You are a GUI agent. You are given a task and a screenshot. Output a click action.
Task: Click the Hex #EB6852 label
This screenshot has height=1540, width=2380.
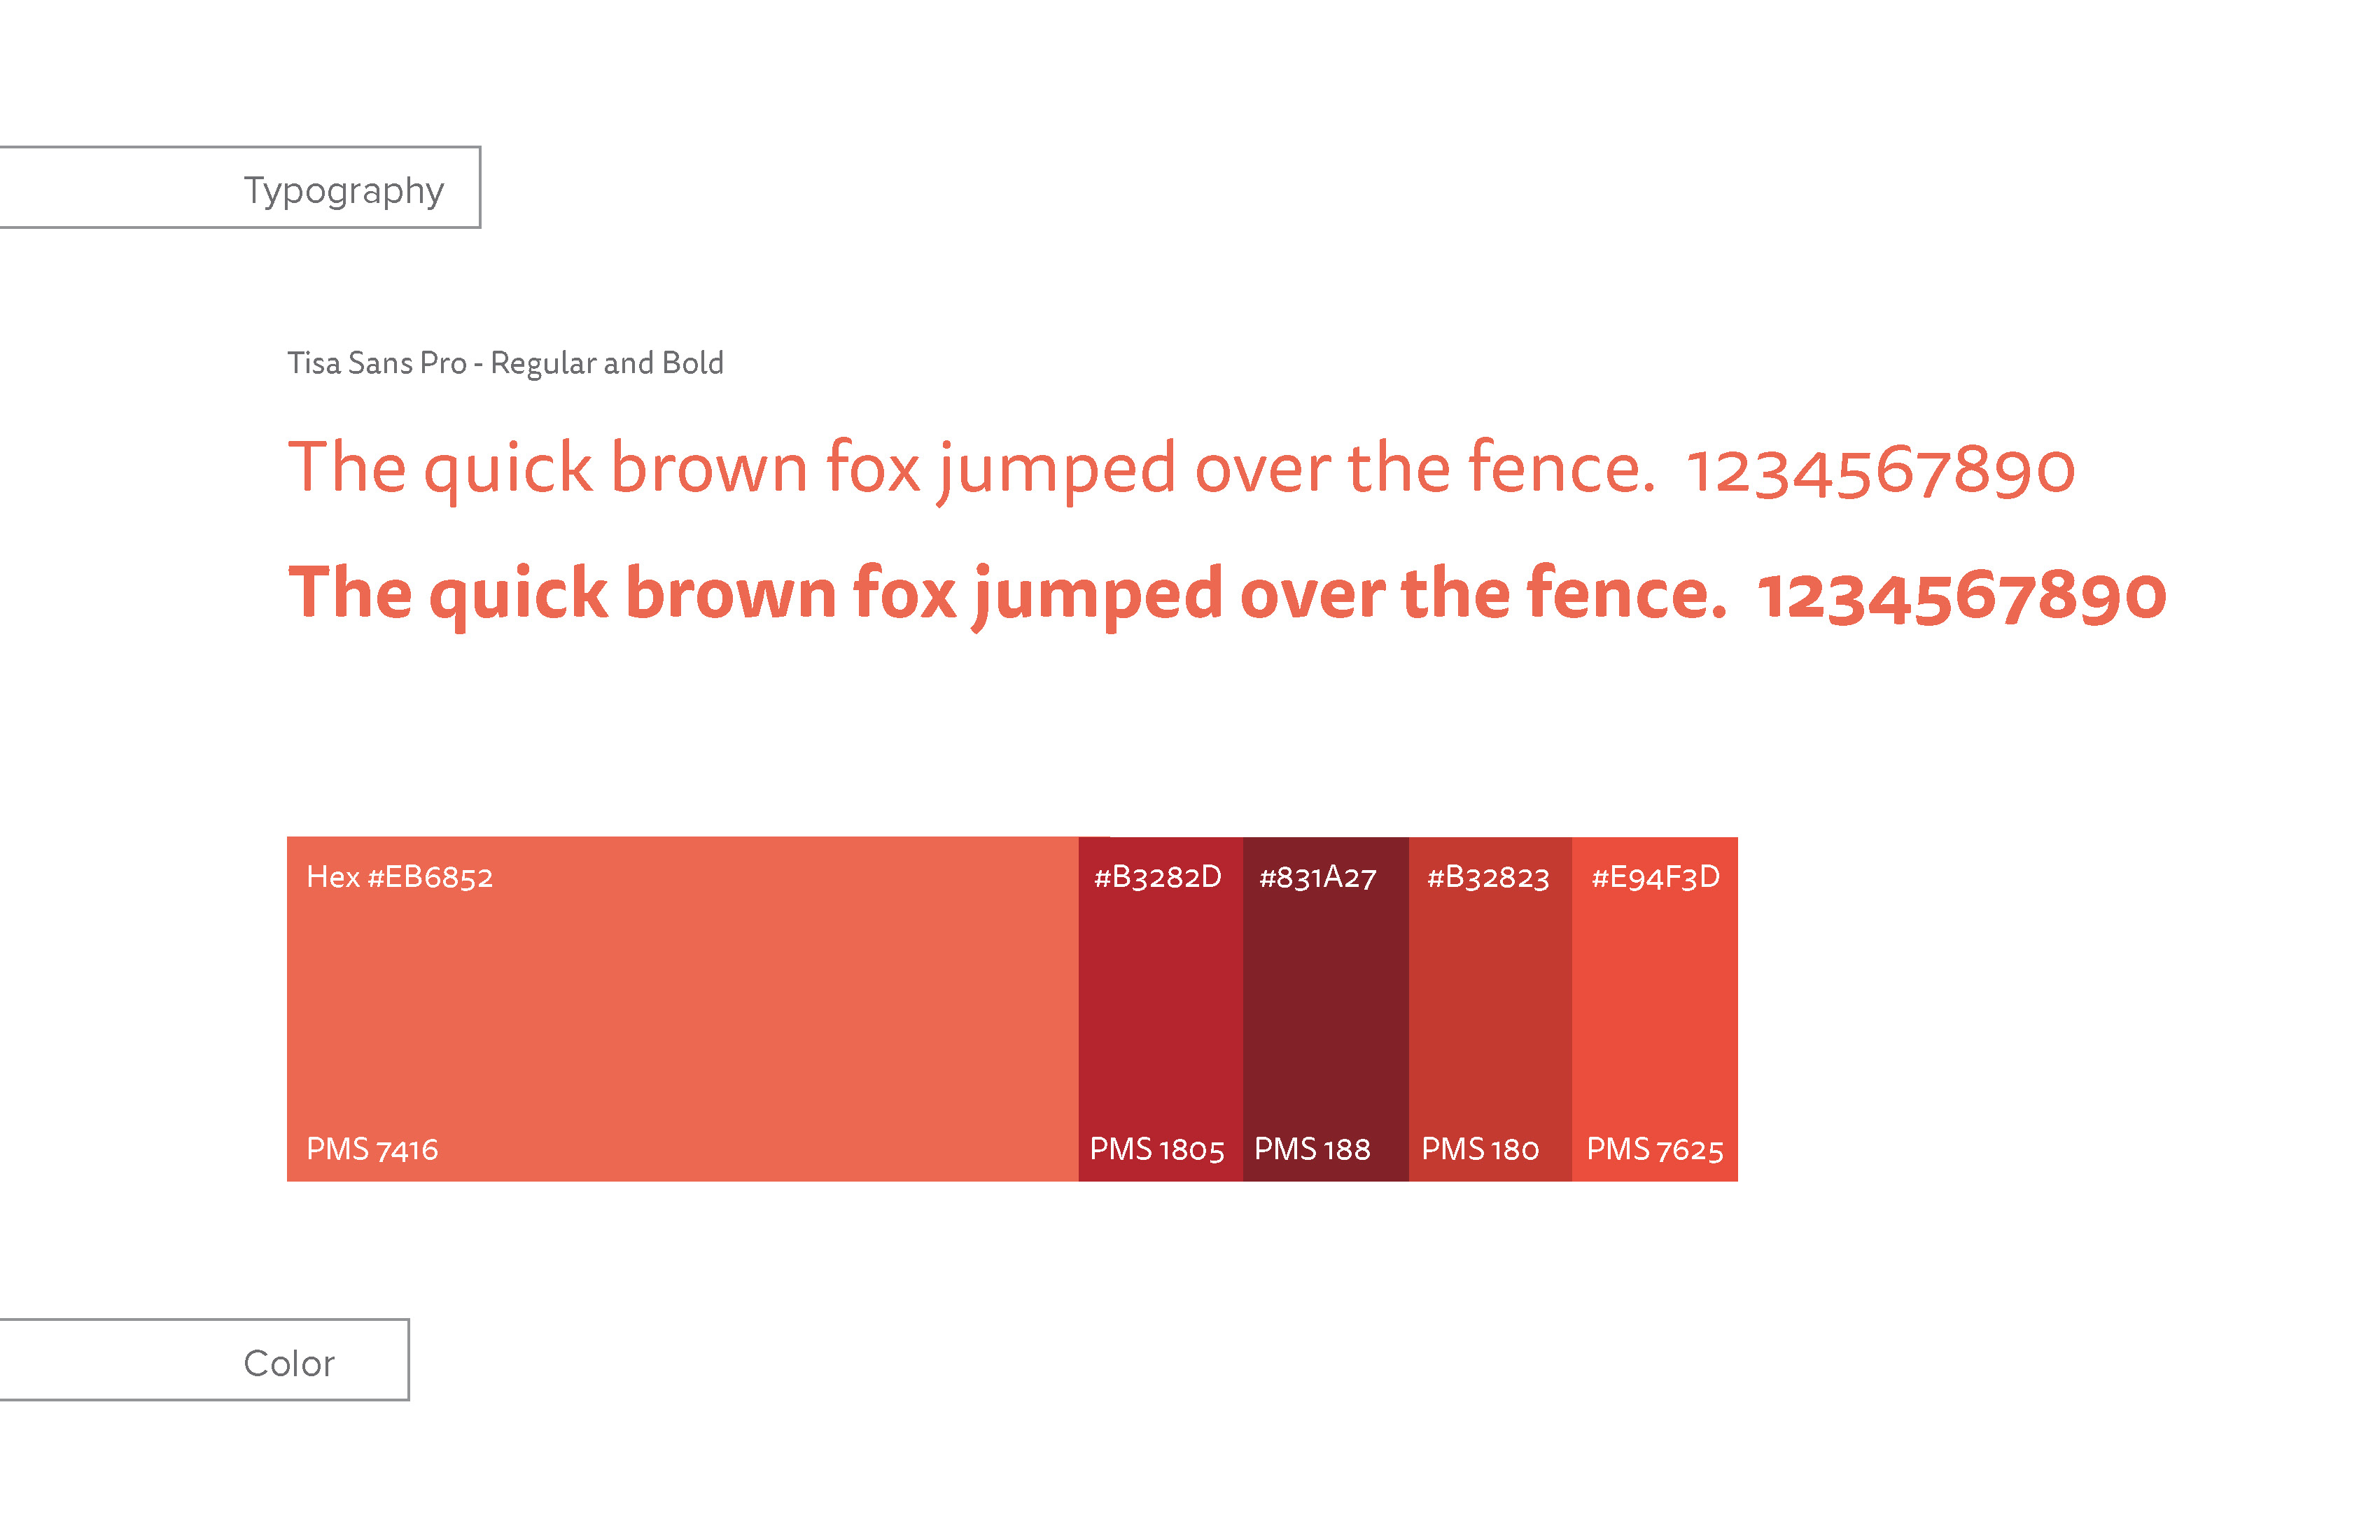399,877
